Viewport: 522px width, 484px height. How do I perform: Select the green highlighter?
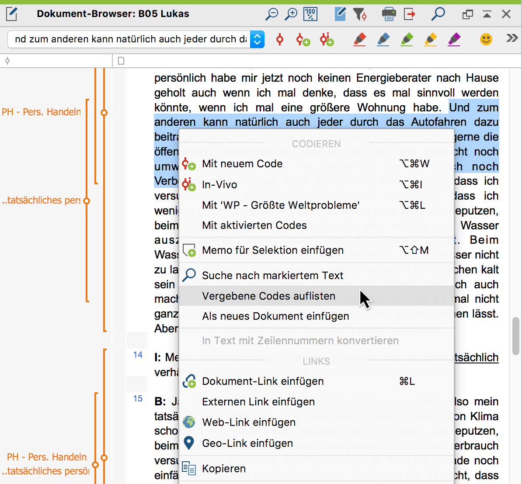click(407, 39)
